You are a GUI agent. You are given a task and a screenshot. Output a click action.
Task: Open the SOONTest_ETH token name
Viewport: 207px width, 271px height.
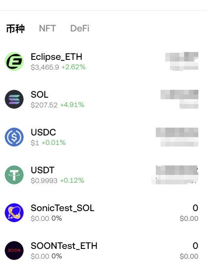click(x=64, y=246)
